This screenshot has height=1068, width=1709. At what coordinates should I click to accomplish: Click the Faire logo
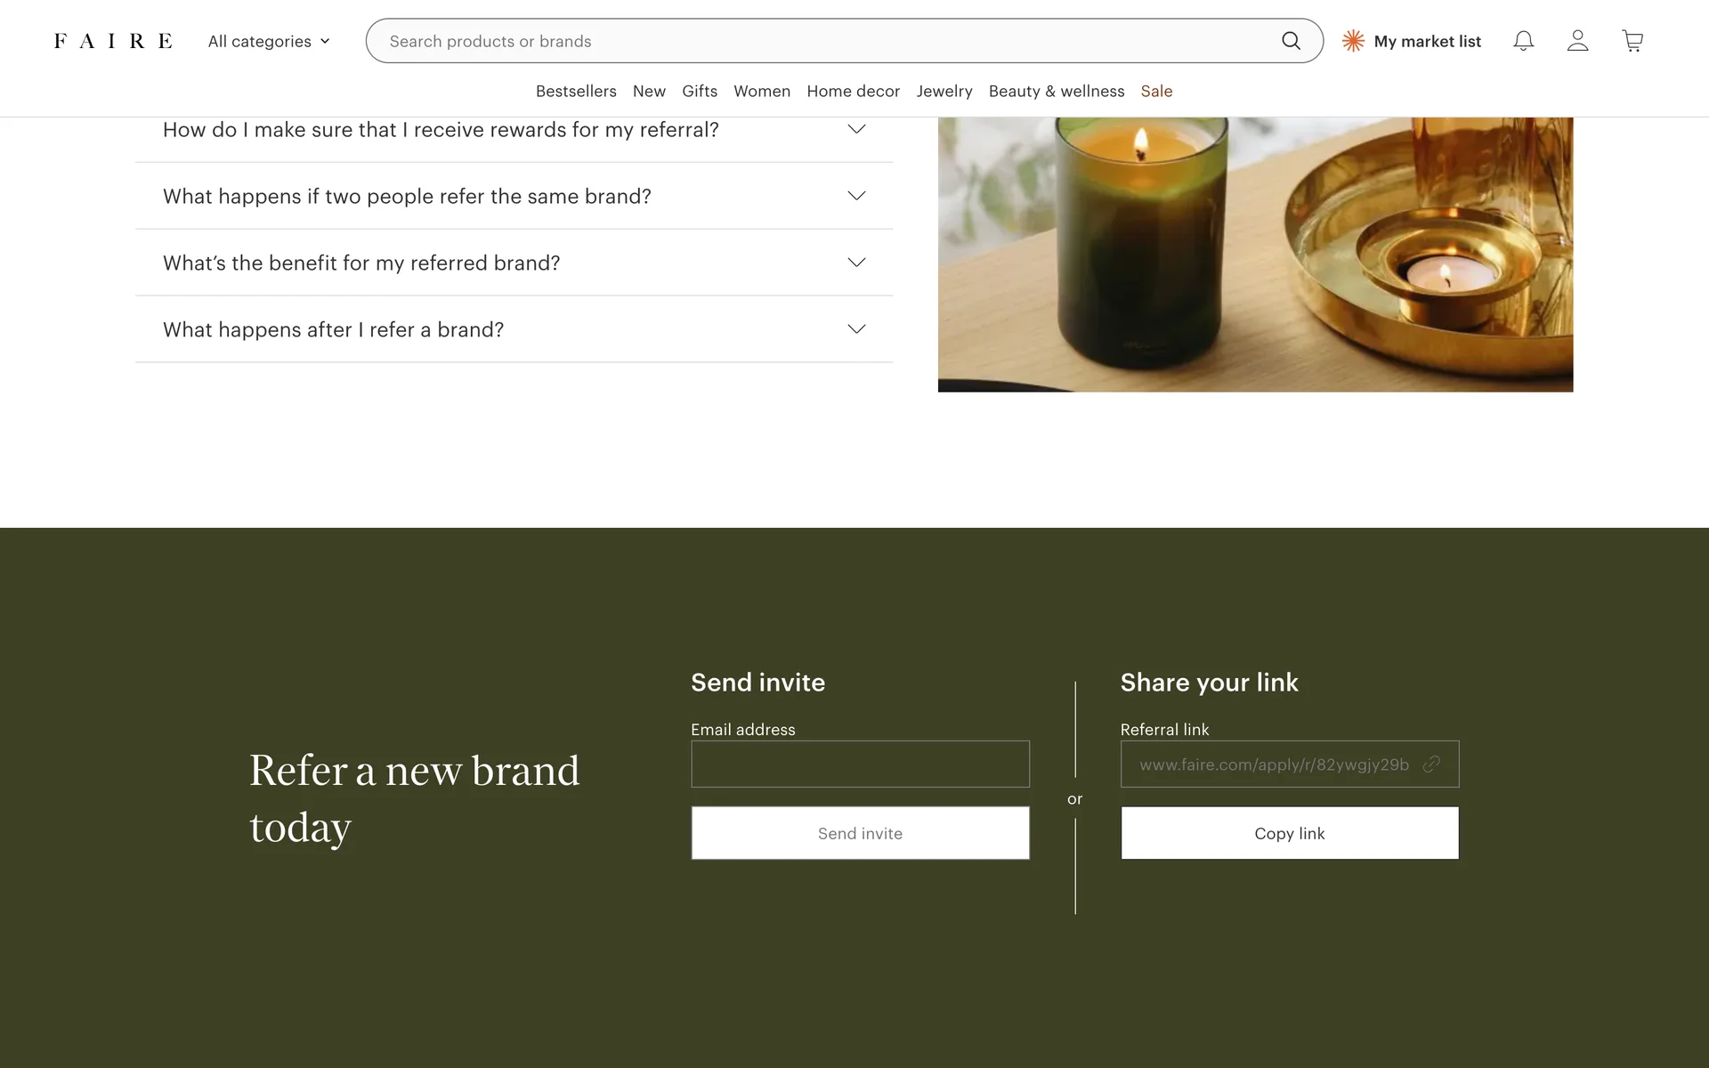[x=113, y=41]
